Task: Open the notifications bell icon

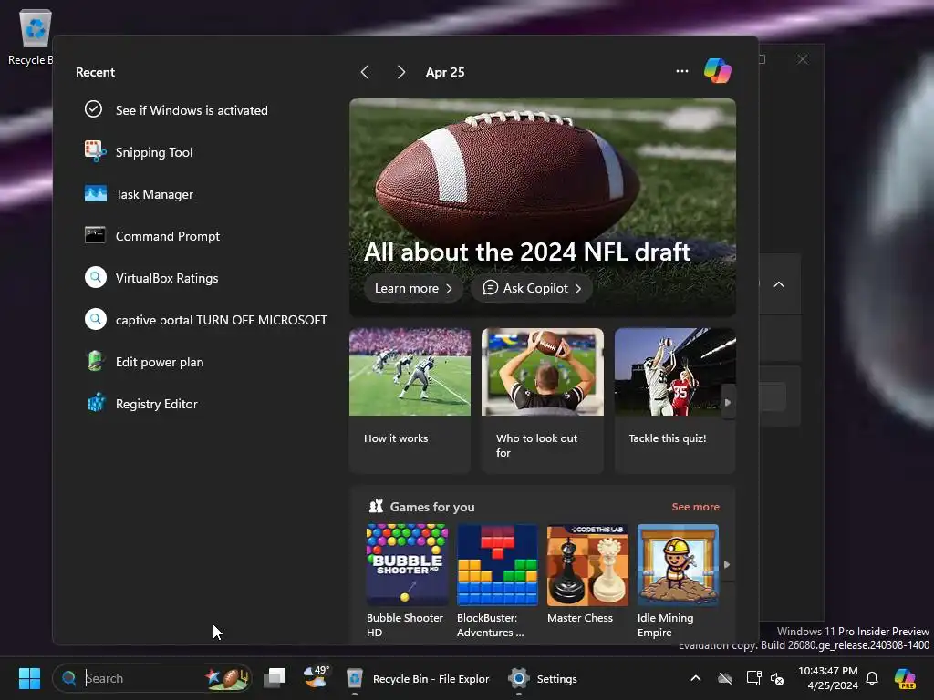Action: [871, 678]
